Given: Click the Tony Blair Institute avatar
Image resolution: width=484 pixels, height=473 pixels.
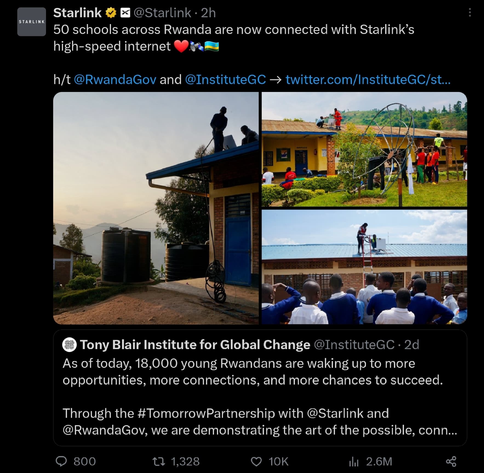Looking at the screenshot, I should (x=69, y=344).
